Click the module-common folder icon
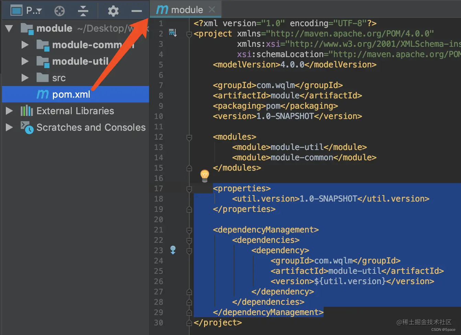 pos(43,45)
